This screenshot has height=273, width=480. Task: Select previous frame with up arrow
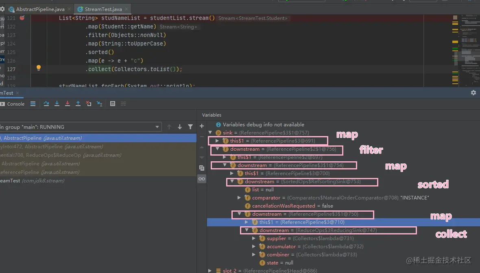(169, 127)
